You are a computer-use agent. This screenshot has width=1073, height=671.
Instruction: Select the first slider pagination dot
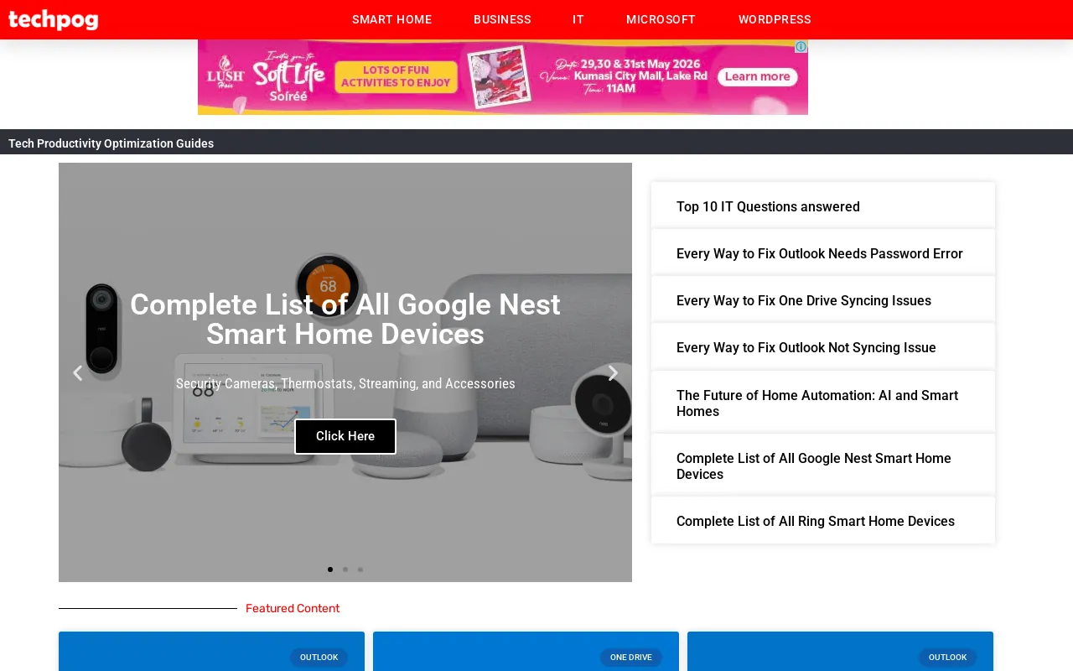[x=330, y=570]
